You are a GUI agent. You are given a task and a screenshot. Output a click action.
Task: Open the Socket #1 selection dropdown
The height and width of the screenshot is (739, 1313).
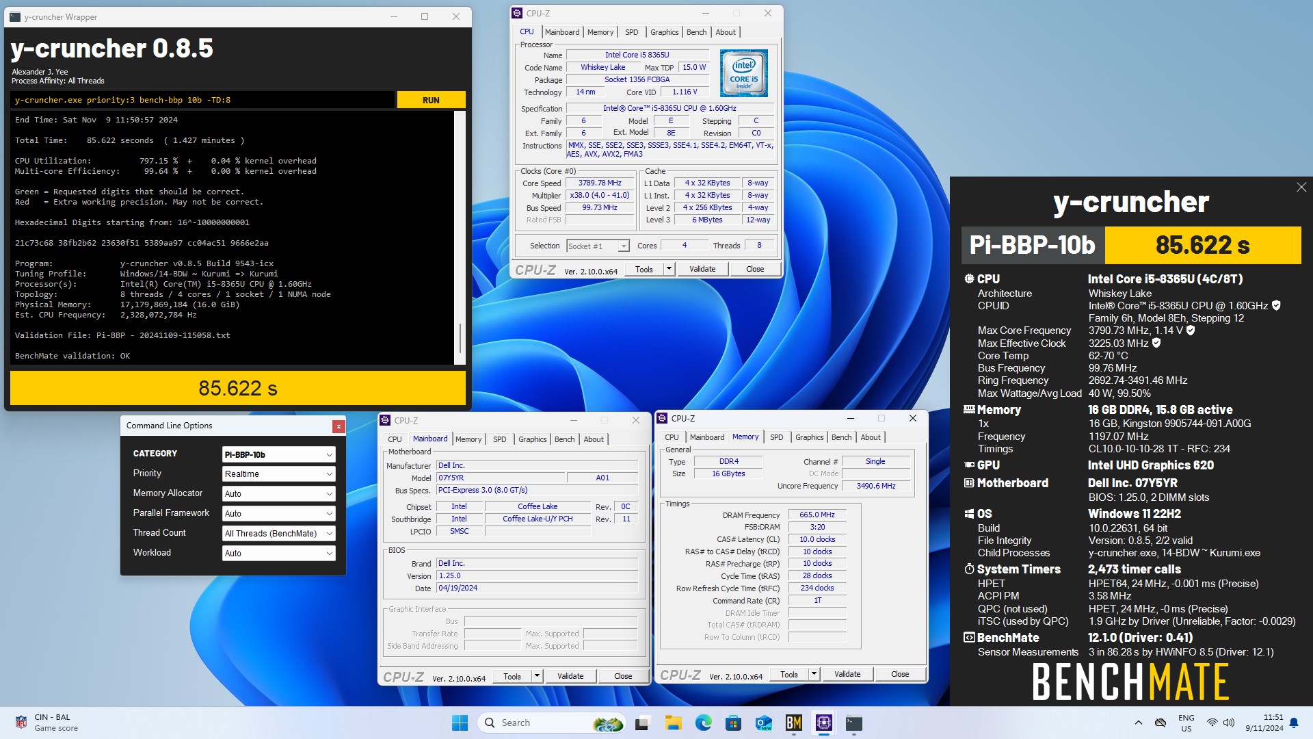click(598, 246)
